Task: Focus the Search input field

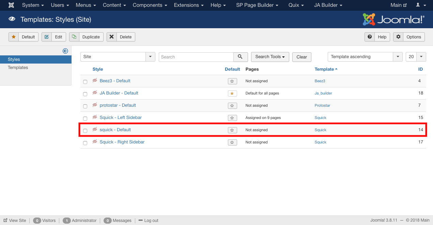Action: [196, 57]
